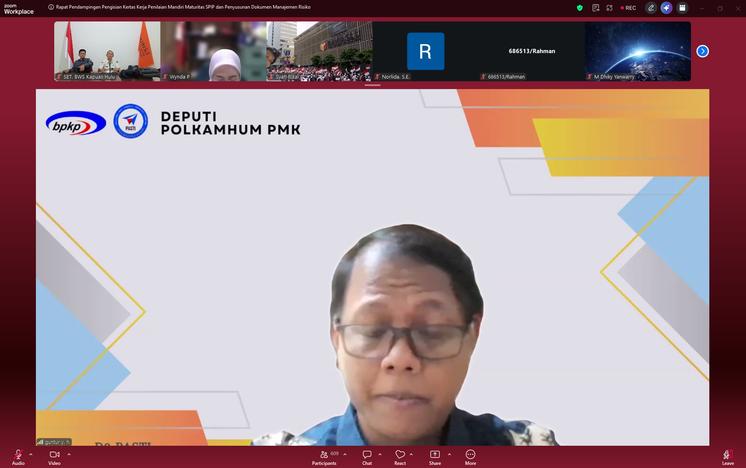
Task: Select M Dhiky Yanwarry video thumbnail
Action: pos(638,51)
